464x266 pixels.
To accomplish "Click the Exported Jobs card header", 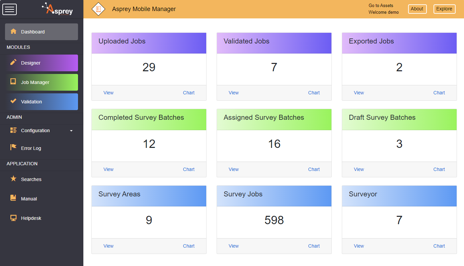I will pyautogui.click(x=399, y=43).
